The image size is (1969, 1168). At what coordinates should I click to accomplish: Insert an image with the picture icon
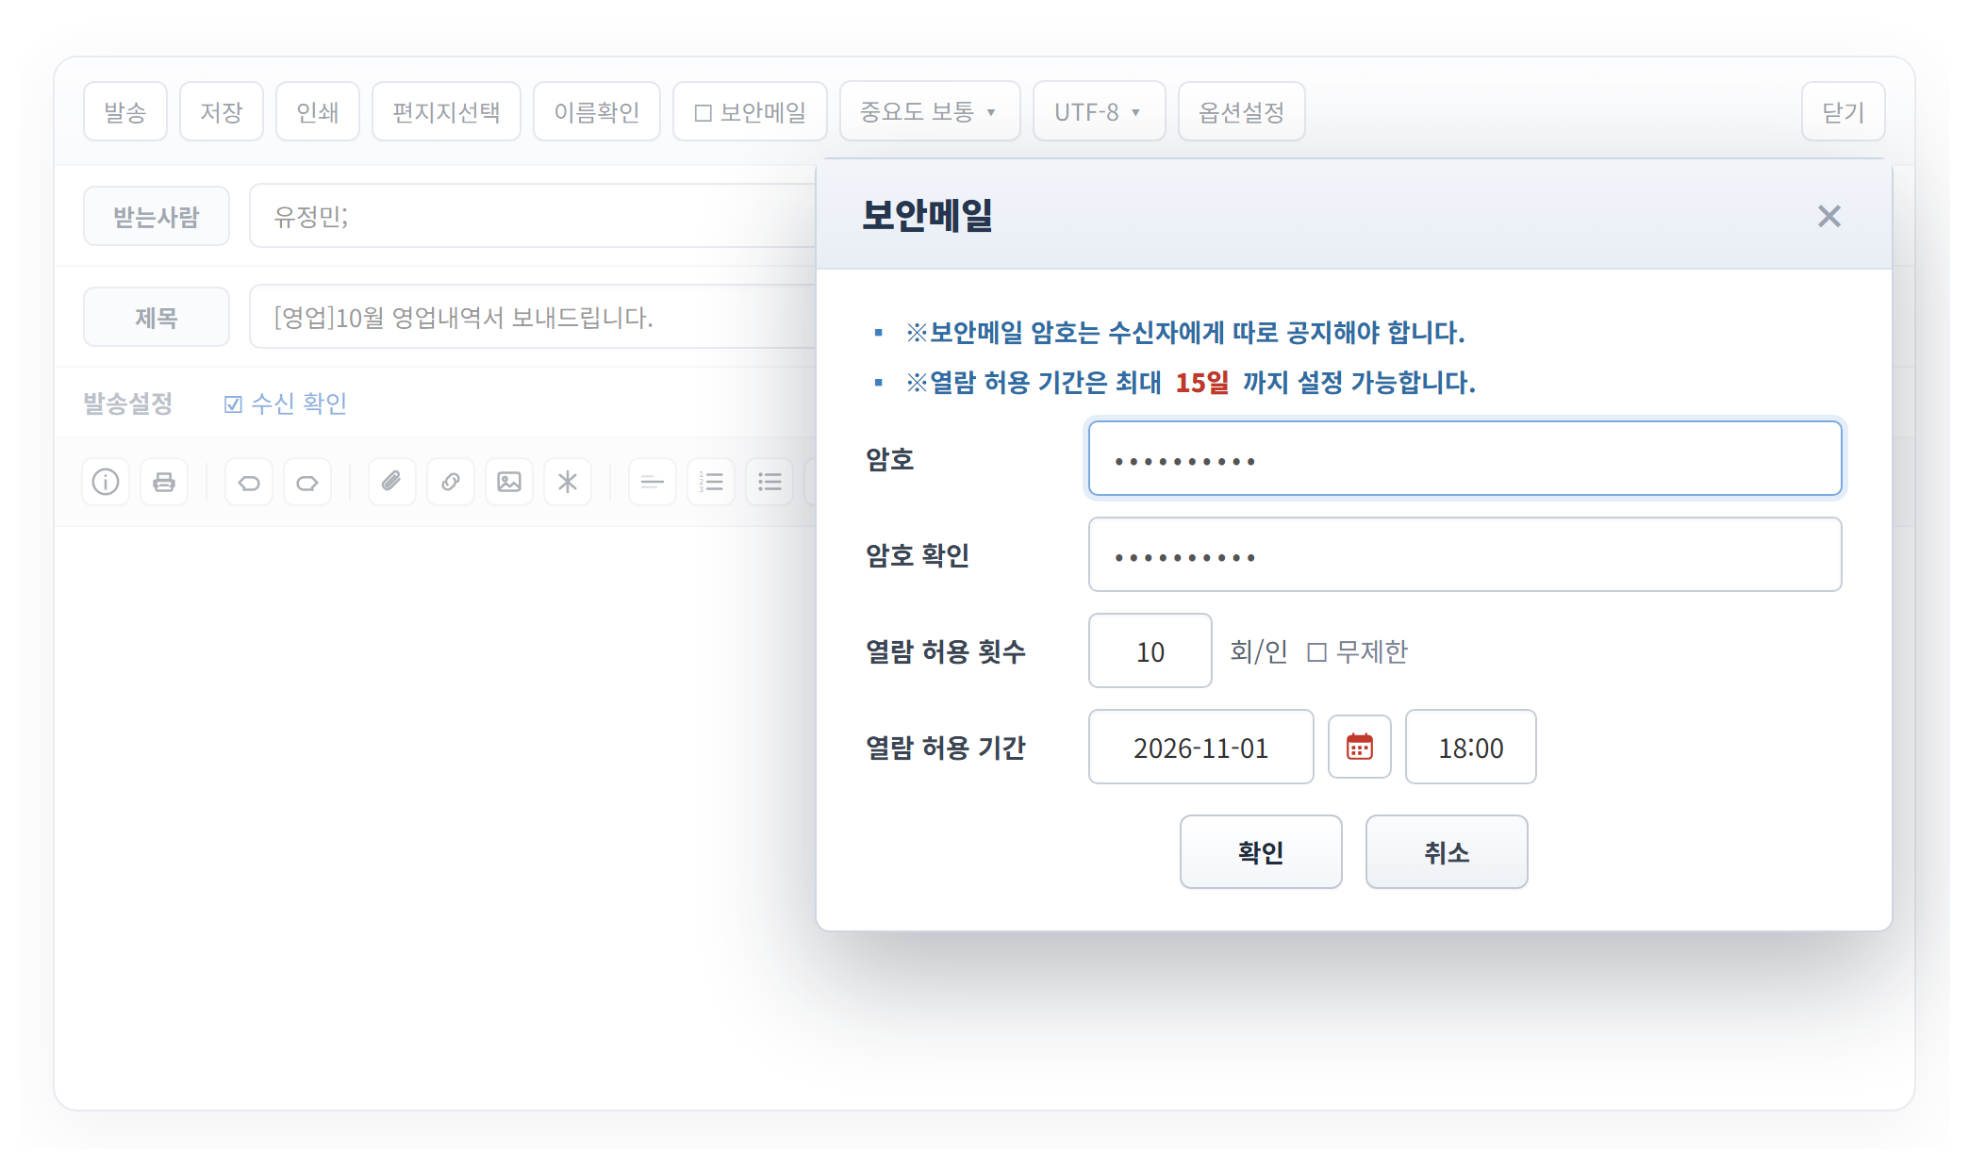(x=509, y=483)
